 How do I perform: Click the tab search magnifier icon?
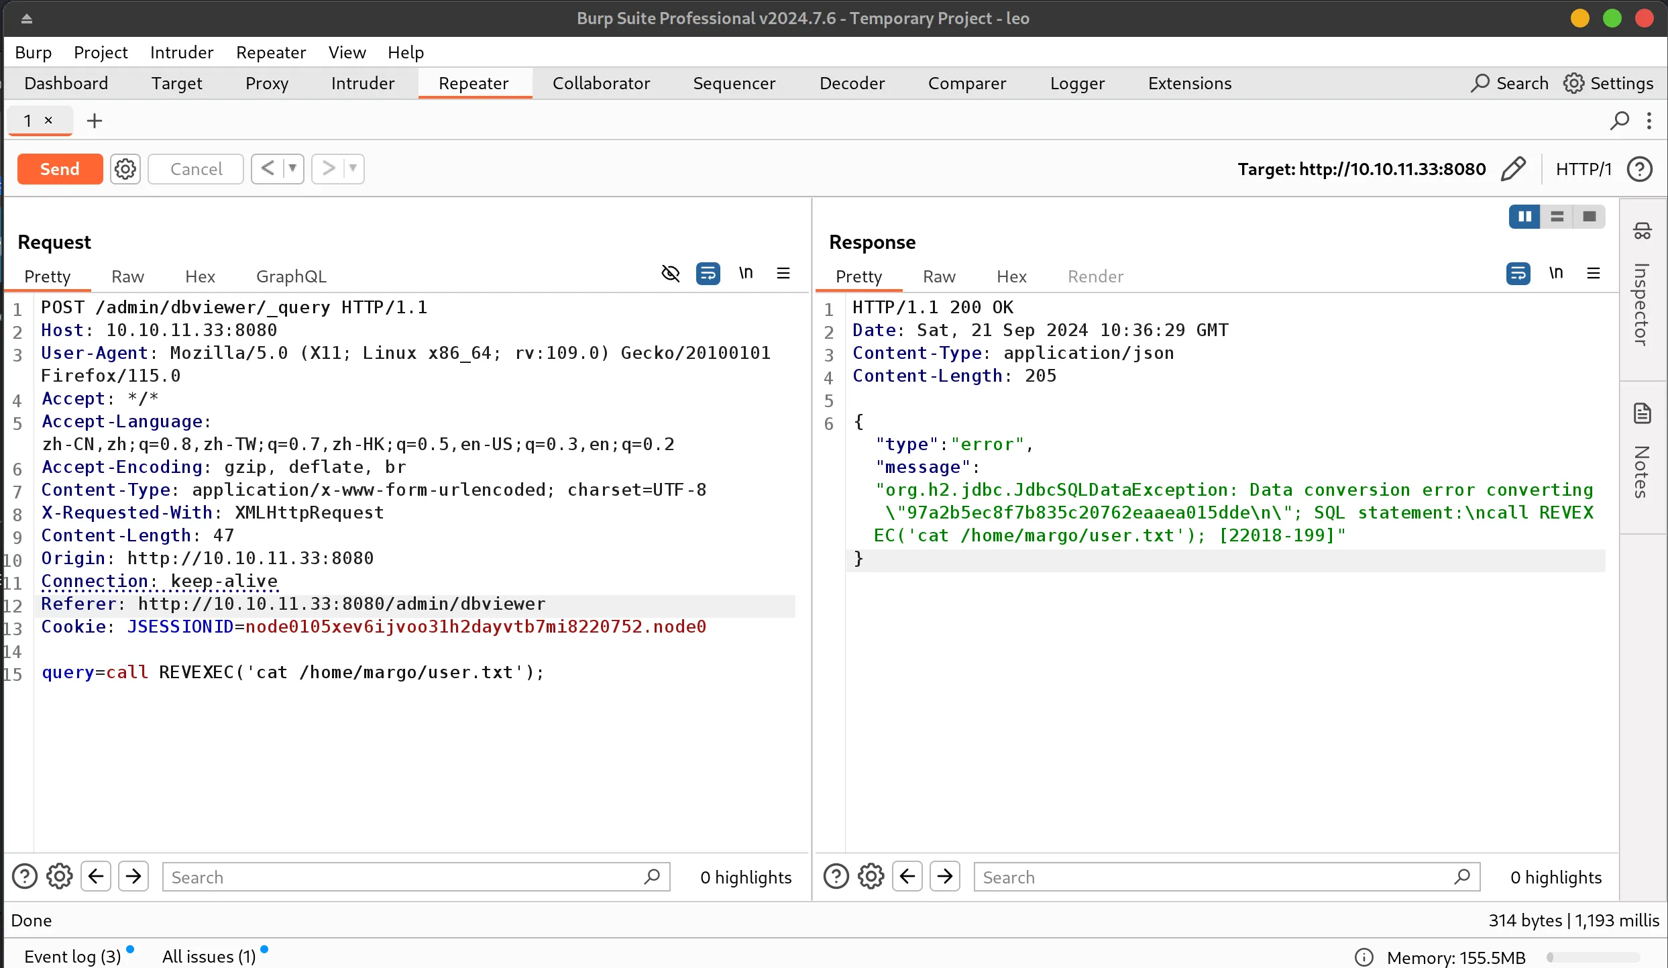pyautogui.click(x=1620, y=121)
